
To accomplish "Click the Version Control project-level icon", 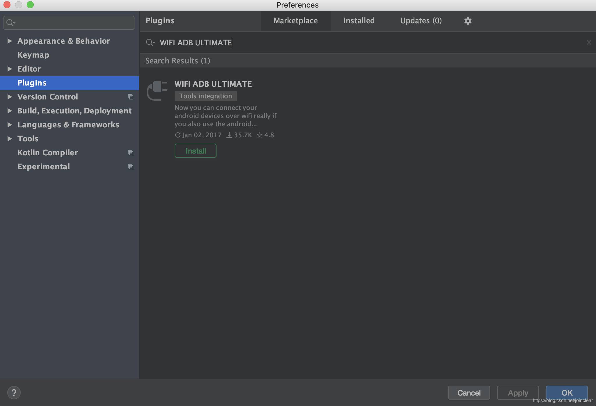I will (x=131, y=97).
